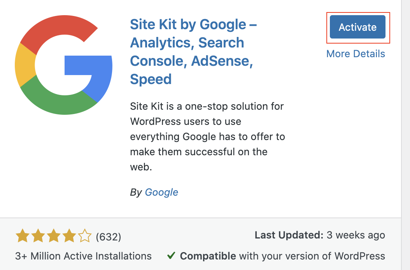Click the yellow arc of the Google logo
This screenshot has height=270, width=410.
coord(25,65)
